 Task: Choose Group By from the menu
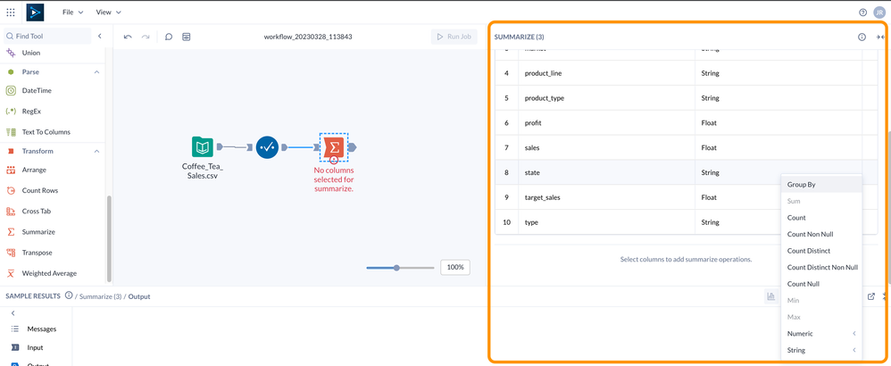point(821,185)
